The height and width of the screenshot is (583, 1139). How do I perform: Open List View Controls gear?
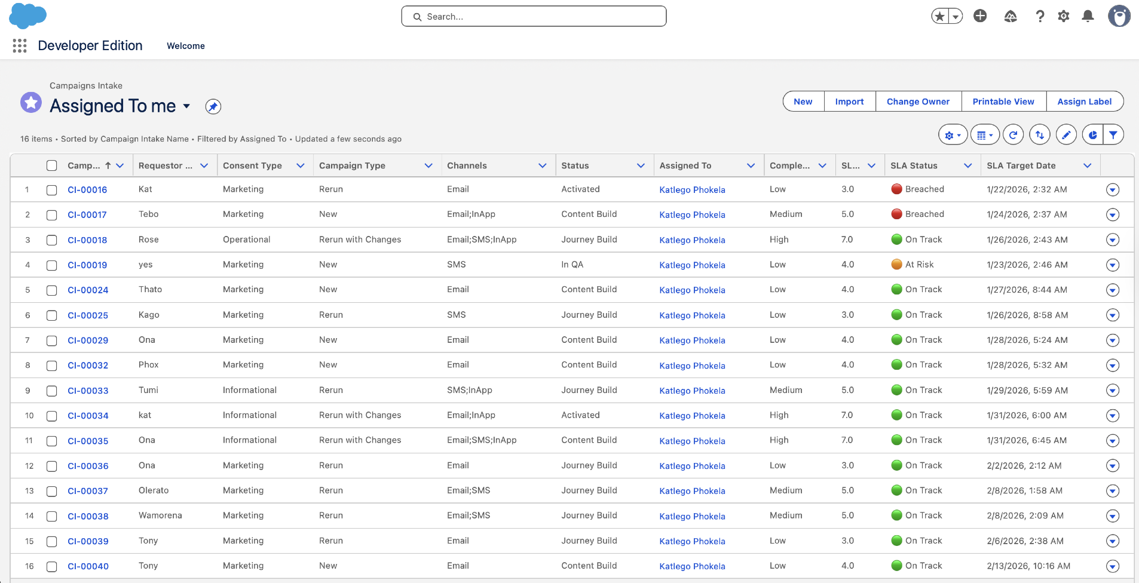click(953, 135)
